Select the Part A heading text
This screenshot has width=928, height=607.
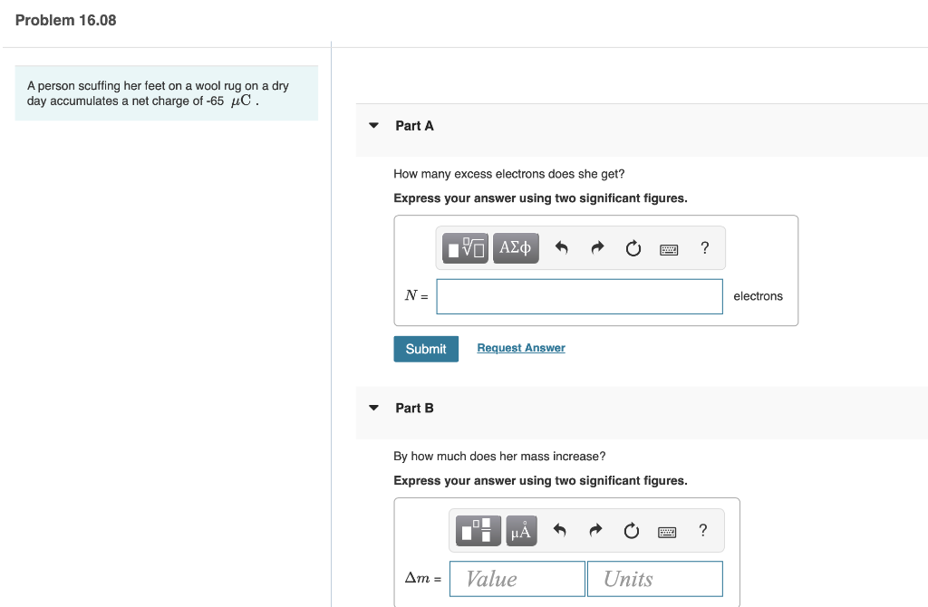(414, 126)
